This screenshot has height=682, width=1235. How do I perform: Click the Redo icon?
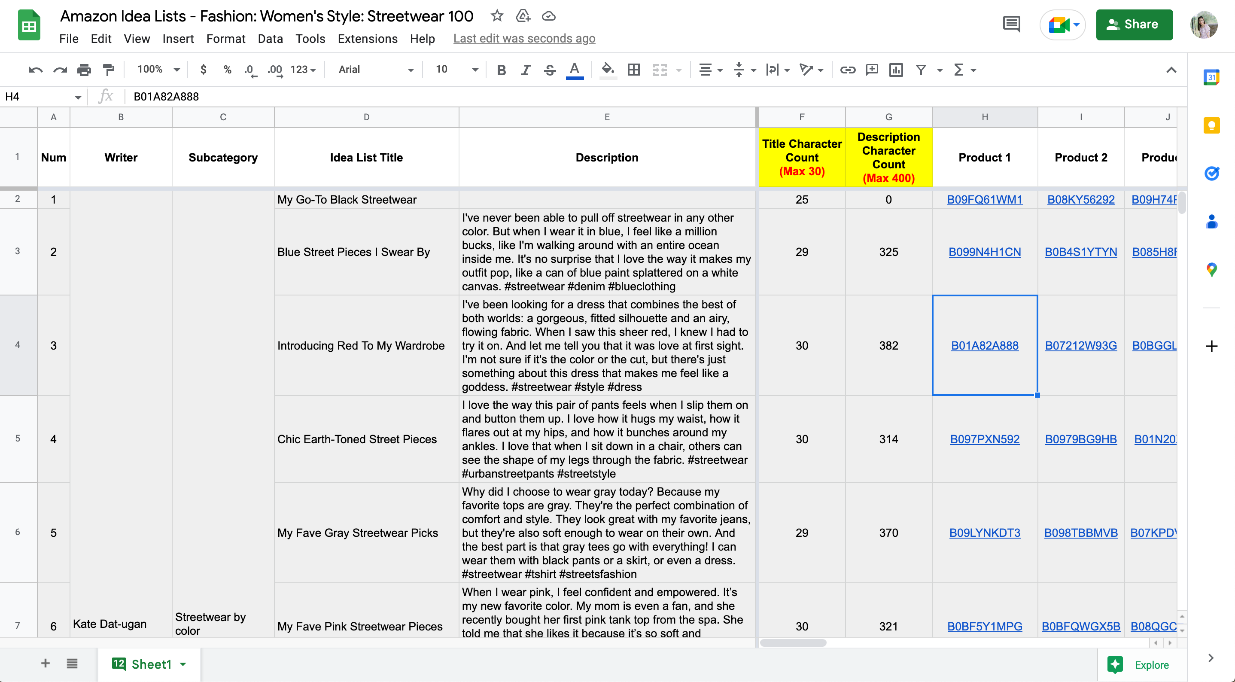point(60,70)
